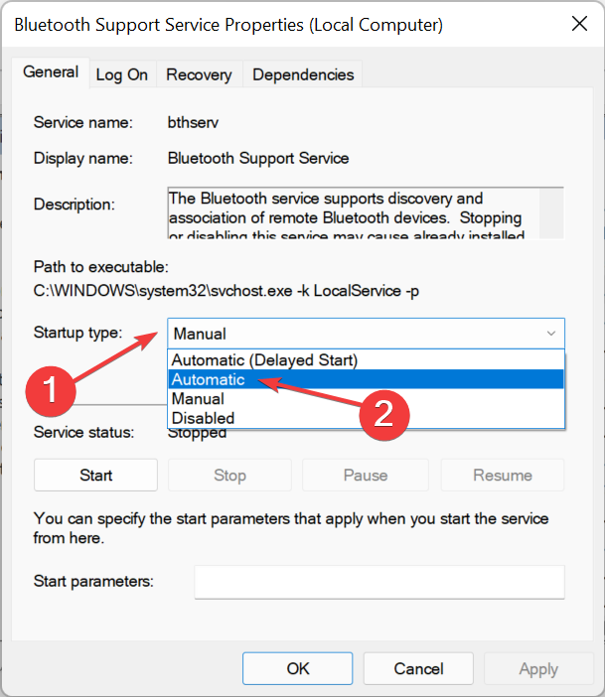Image resolution: width=605 pixels, height=697 pixels.
Task: Focus the Start parameters text field
Action: coord(378,581)
